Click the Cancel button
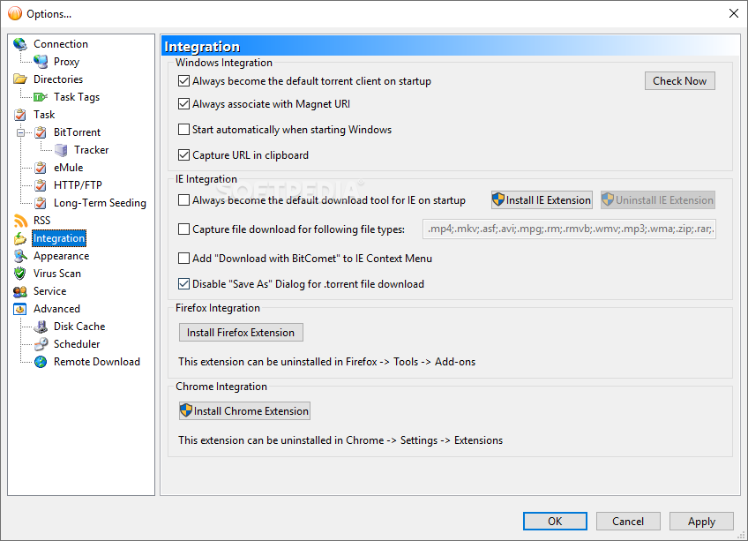 pos(628,522)
